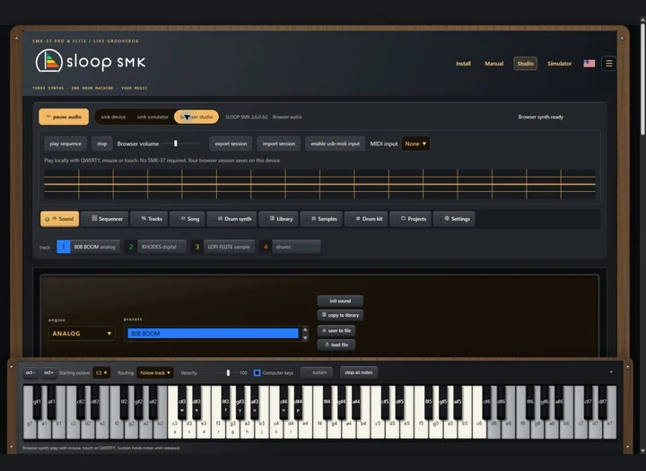Click the Sloop SMK logo
646x471 pixels.
[91, 61]
